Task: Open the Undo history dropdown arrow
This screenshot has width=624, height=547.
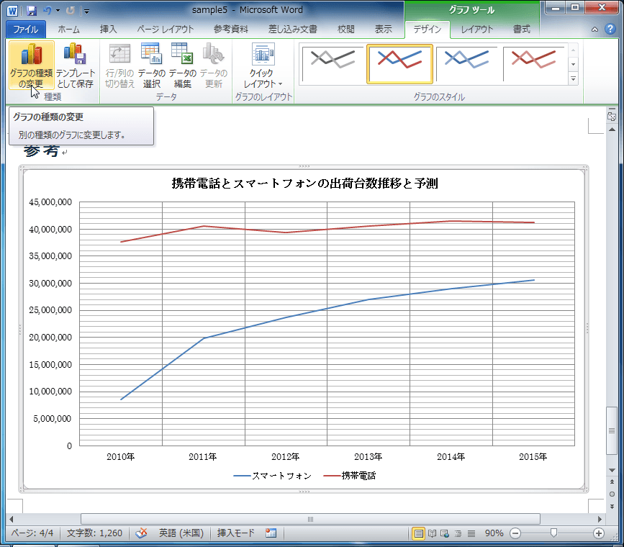Action: point(58,11)
